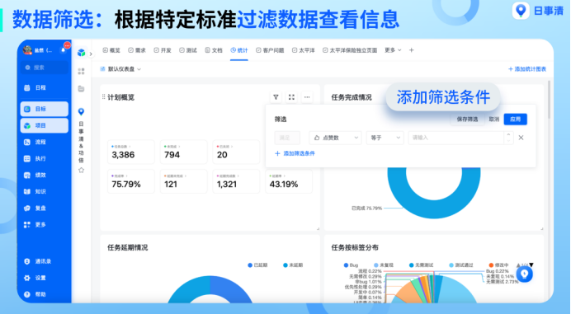Open the 项目 projects section
Viewport: 571px width, 314px height.
coord(44,125)
